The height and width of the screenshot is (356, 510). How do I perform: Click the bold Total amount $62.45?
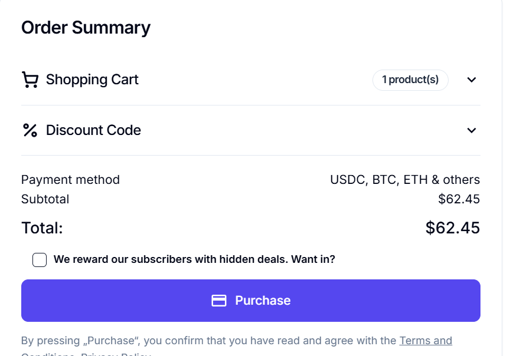click(452, 228)
